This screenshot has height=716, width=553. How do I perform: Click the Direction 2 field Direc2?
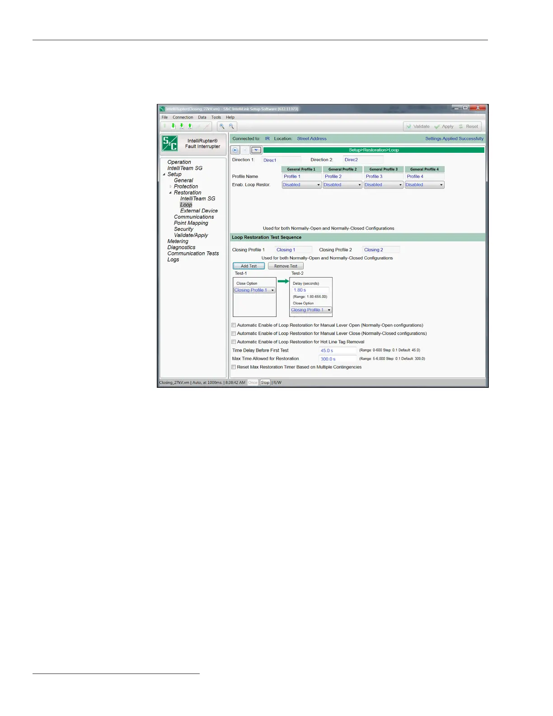point(363,160)
